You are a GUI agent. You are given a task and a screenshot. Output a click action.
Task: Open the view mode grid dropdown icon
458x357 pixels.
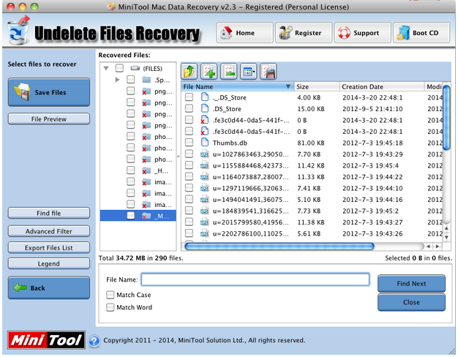tap(249, 72)
